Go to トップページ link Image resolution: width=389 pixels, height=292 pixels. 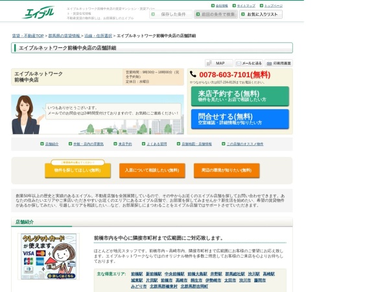coord(273,5)
